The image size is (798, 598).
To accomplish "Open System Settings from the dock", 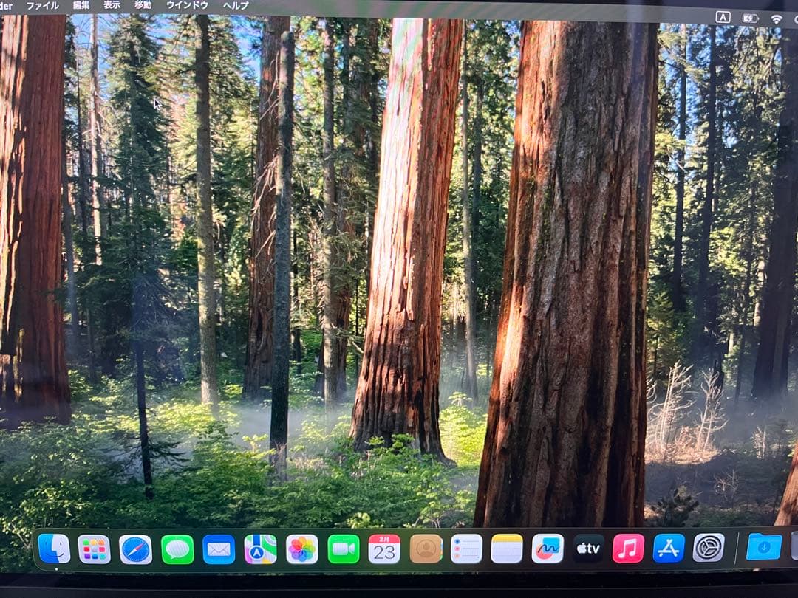I will click(x=709, y=548).
